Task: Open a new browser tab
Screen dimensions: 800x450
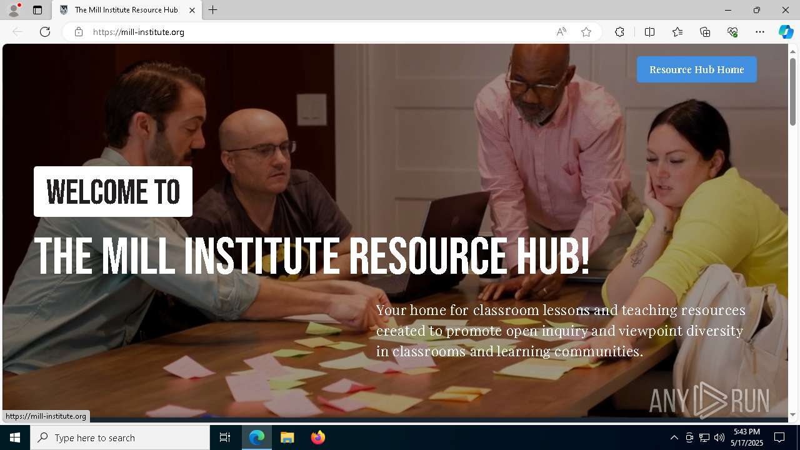Action: click(213, 10)
